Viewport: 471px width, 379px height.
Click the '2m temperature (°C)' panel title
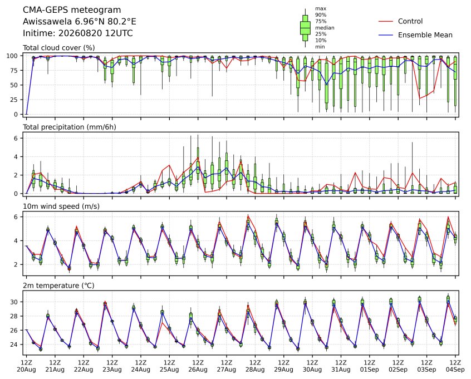click(58, 286)
